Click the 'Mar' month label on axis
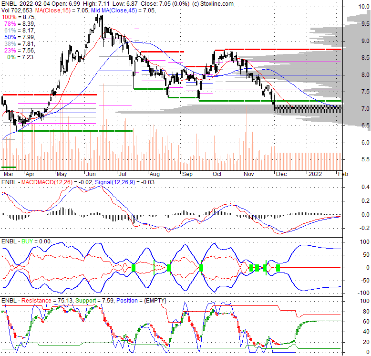The width and height of the screenshot is (371, 356). [x=9, y=174]
